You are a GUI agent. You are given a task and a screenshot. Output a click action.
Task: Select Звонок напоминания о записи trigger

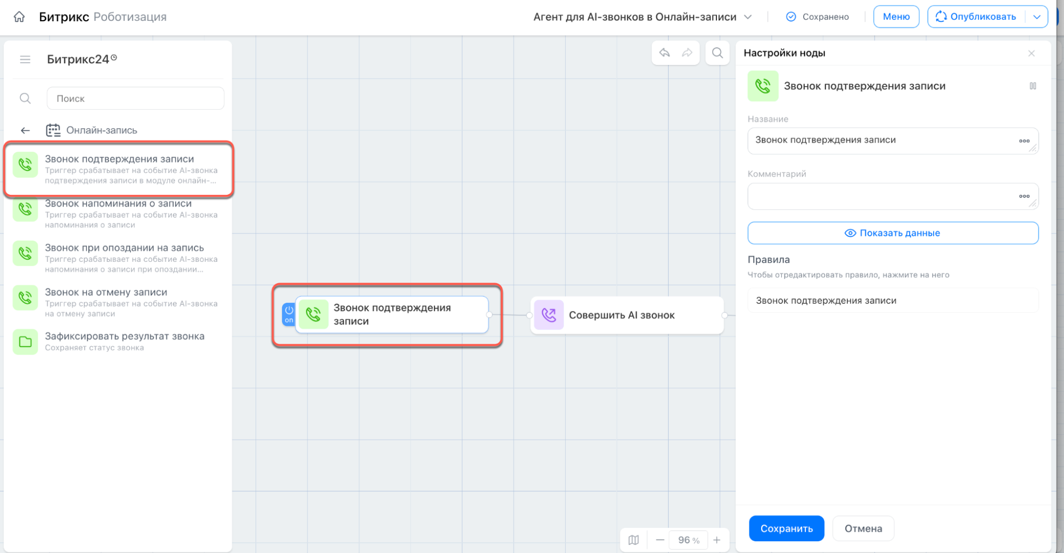[118, 213]
